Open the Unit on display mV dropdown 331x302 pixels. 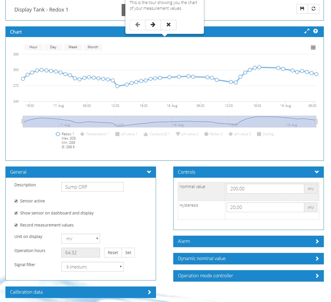[x=81, y=239]
